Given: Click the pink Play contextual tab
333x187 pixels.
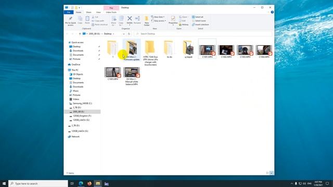Looking at the screenshot, I should [x=111, y=8].
